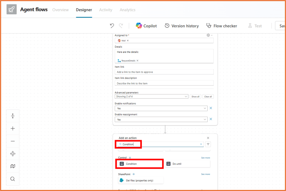
Task: Zoom in using the plus icon
Action: point(13,128)
